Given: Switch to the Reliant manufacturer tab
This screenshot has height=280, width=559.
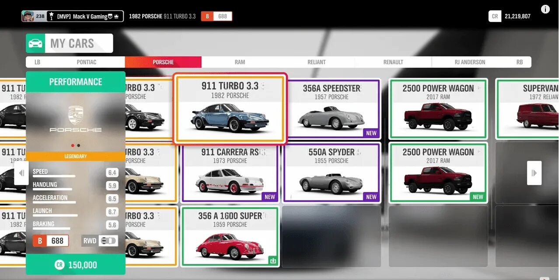Looking at the screenshot, I should pos(317,62).
